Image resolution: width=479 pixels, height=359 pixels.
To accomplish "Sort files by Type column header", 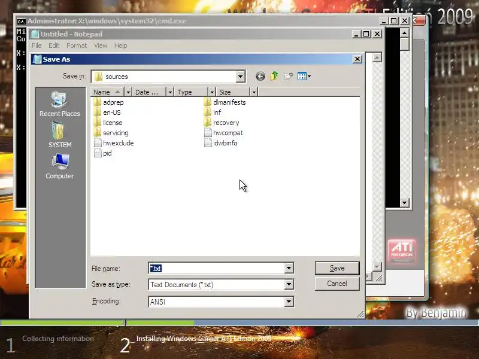I will click(x=191, y=92).
